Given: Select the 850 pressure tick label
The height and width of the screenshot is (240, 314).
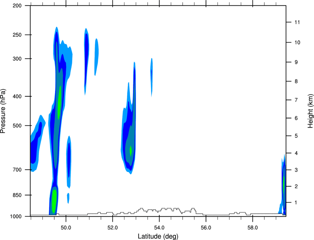Looking at the screenshot, I should (x=17, y=195).
